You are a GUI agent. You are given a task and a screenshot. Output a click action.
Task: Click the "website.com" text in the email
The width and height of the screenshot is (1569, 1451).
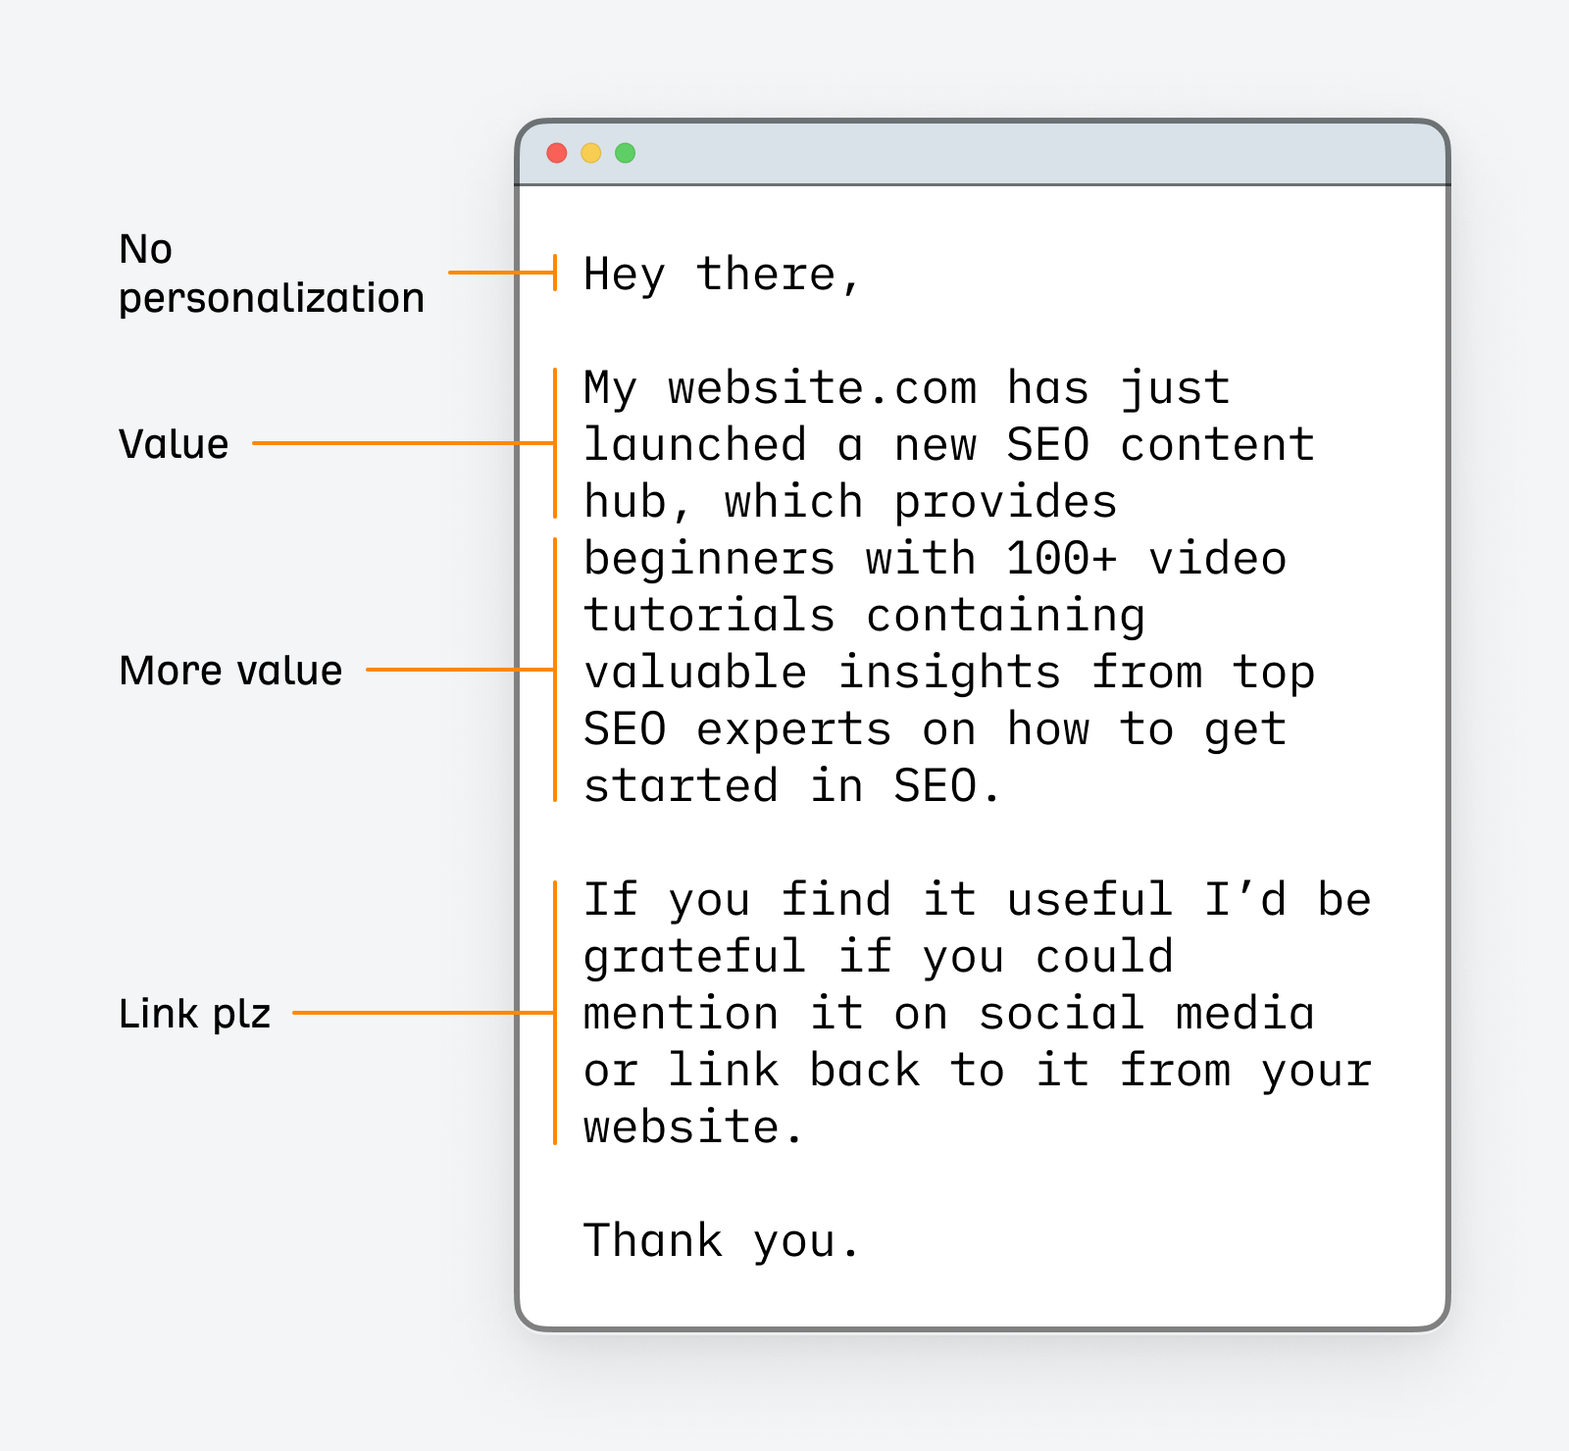tap(822, 388)
